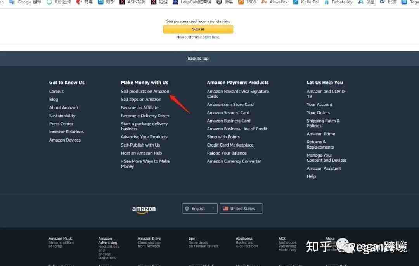Click the globe icon beside English
The height and width of the screenshot is (266, 419).
point(187,209)
